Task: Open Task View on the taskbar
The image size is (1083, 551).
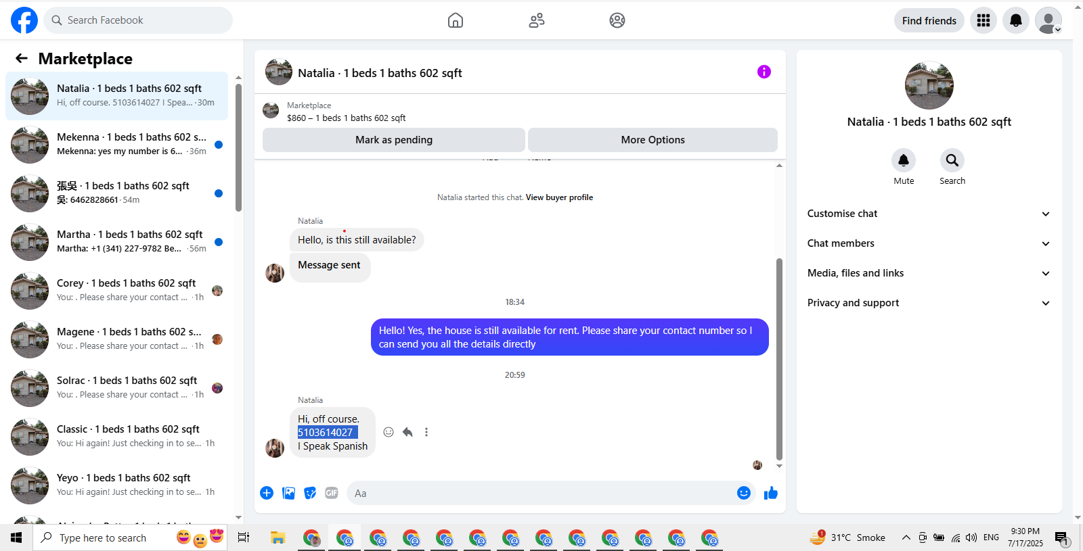Action: 244,538
